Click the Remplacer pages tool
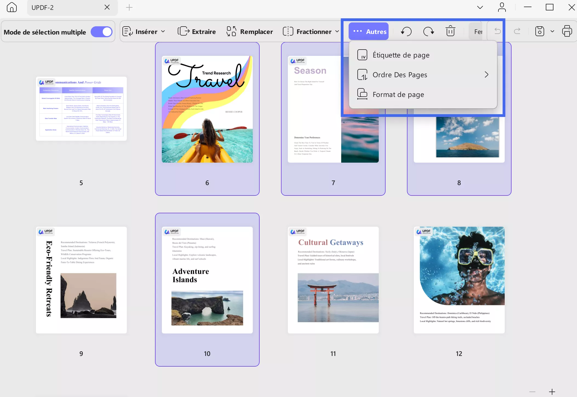The height and width of the screenshot is (397, 577). pyautogui.click(x=249, y=31)
